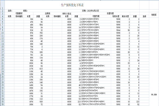Select 利用长度 value 5980 in row 17

[118, 52]
